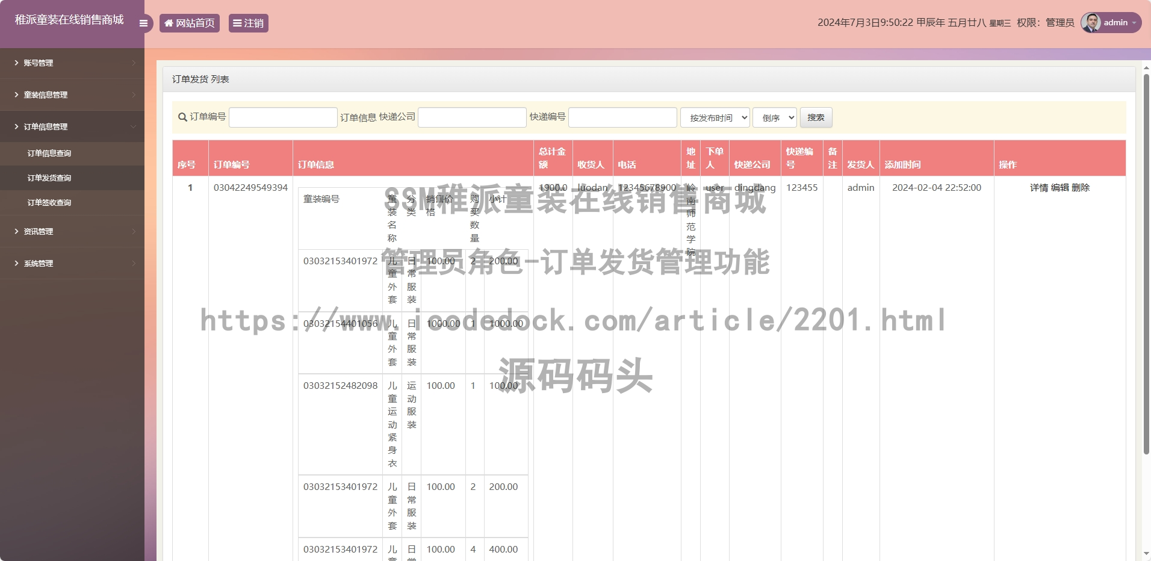Collapse 订单信息管理 menu
This screenshot has width=1151, height=561.
click(72, 126)
